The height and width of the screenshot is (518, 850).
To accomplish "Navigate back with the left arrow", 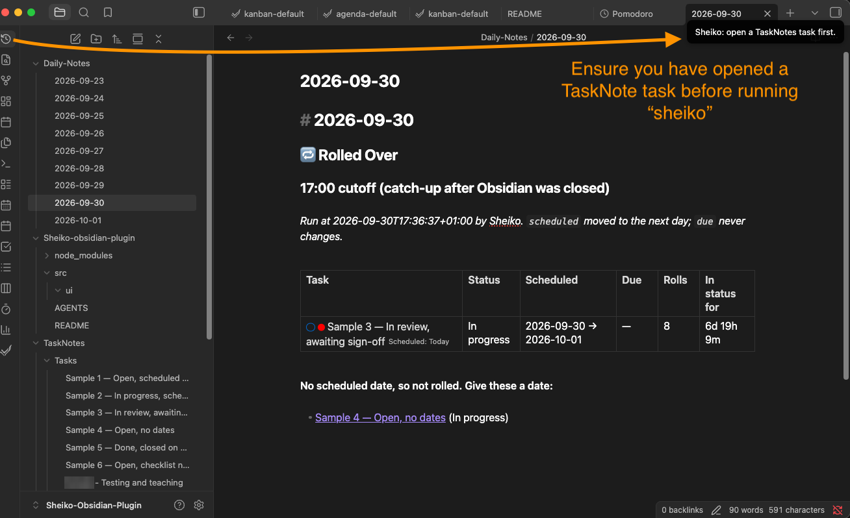I will [x=231, y=38].
